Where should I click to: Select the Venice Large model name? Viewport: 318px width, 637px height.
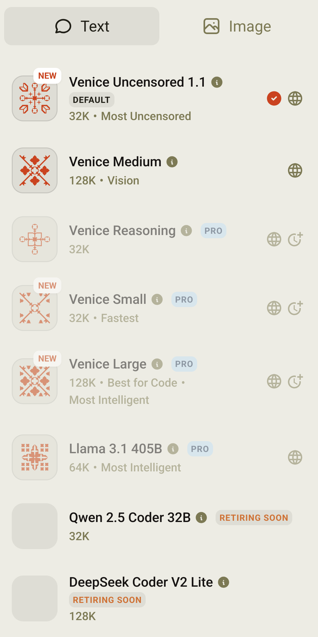pyautogui.click(x=108, y=364)
